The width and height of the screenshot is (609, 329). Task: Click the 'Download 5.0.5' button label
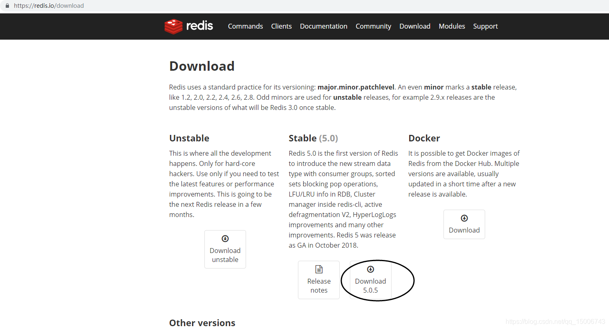tap(370, 286)
